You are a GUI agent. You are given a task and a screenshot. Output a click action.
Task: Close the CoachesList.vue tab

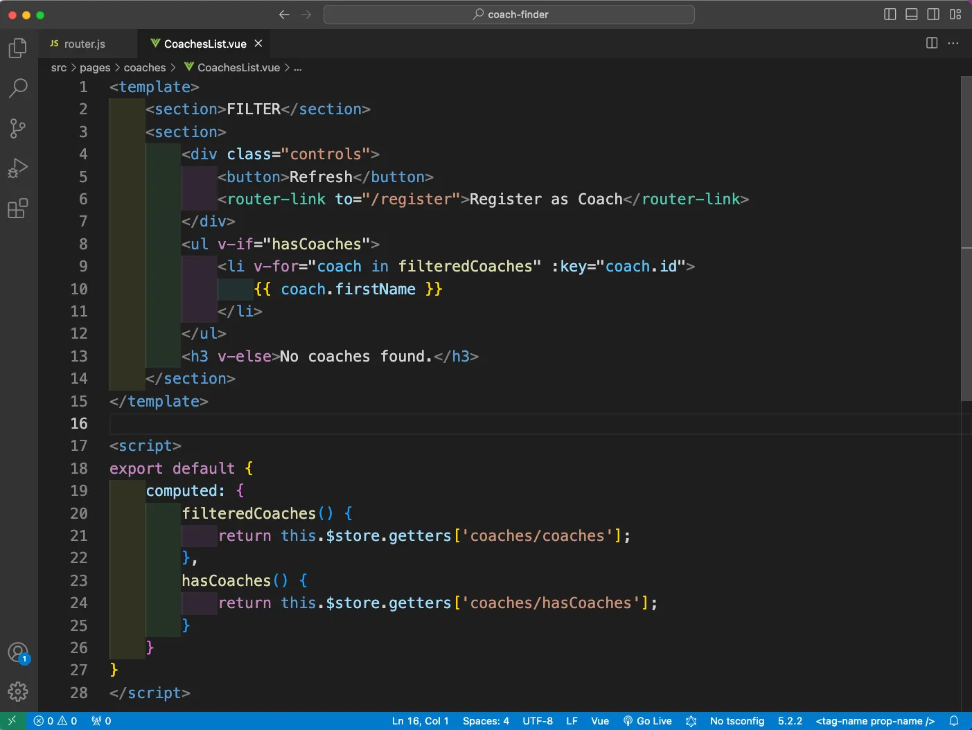[258, 44]
